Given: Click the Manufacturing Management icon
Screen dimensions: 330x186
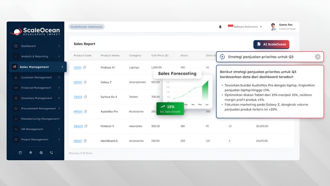Looking at the screenshot, I should coord(16,119).
